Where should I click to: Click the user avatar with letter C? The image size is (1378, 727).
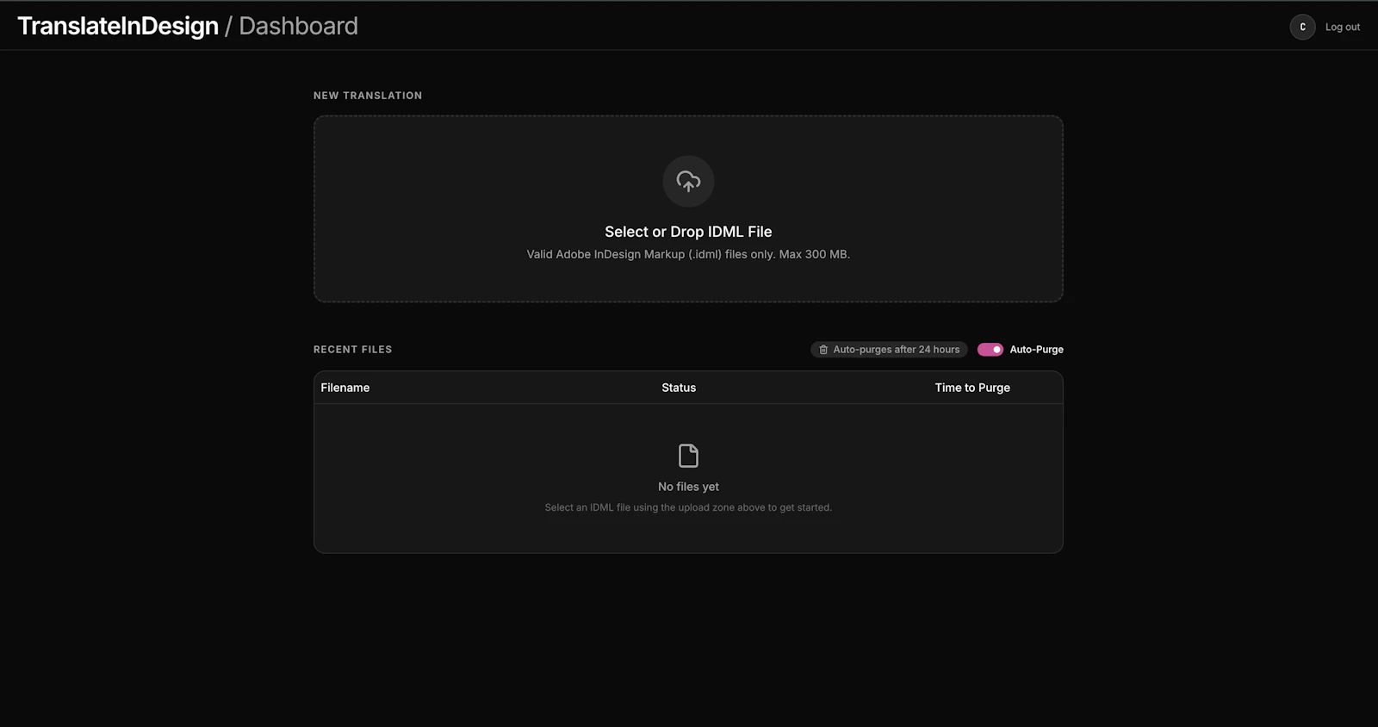(1302, 27)
